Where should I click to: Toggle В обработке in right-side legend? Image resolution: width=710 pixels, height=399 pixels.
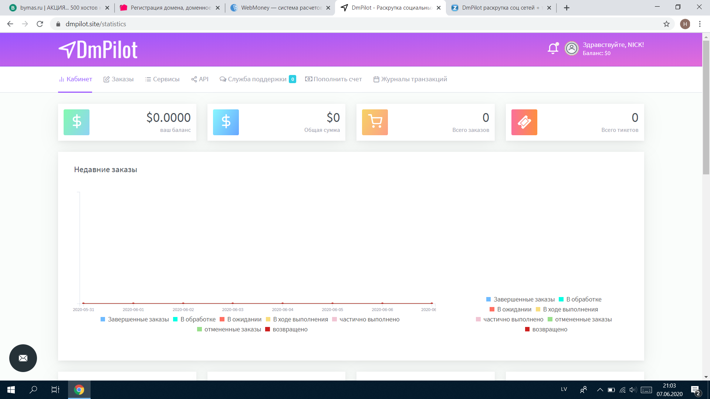point(580,299)
